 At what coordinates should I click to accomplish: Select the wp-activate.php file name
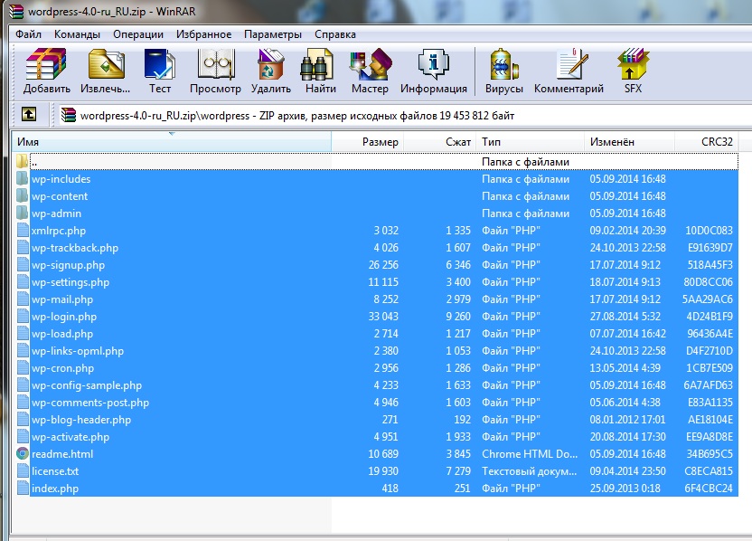click(70, 437)
